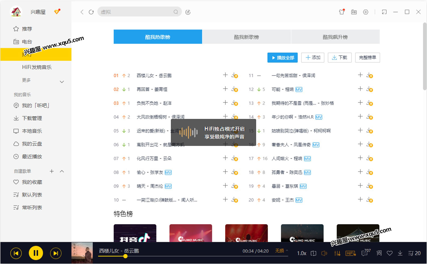This screenshot has height=264, width=427.
Task: Go back with the navigation arrow
Action: (x=82, y=12)
